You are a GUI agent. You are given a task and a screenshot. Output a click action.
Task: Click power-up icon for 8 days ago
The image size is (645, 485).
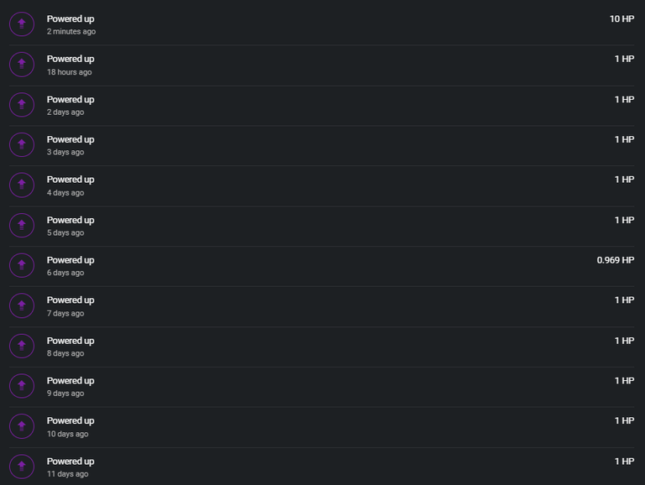pos(22,346)
